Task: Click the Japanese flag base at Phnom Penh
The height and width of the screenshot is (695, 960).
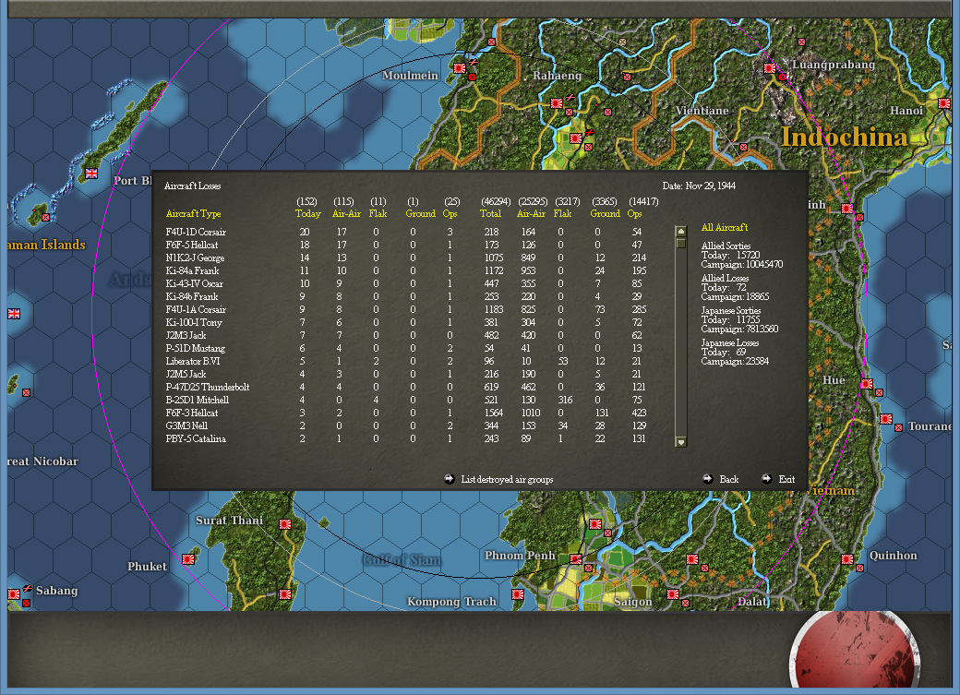Action: 575,559
